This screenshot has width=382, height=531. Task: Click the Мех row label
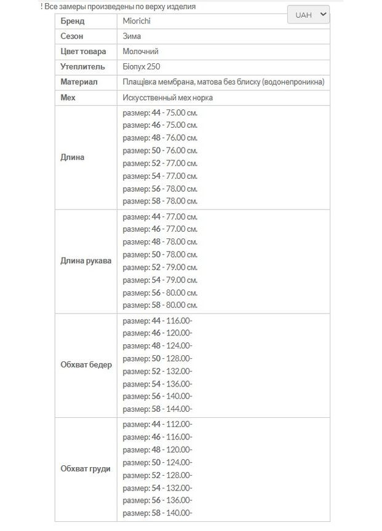pyautogui.click(x=68, y=97)
